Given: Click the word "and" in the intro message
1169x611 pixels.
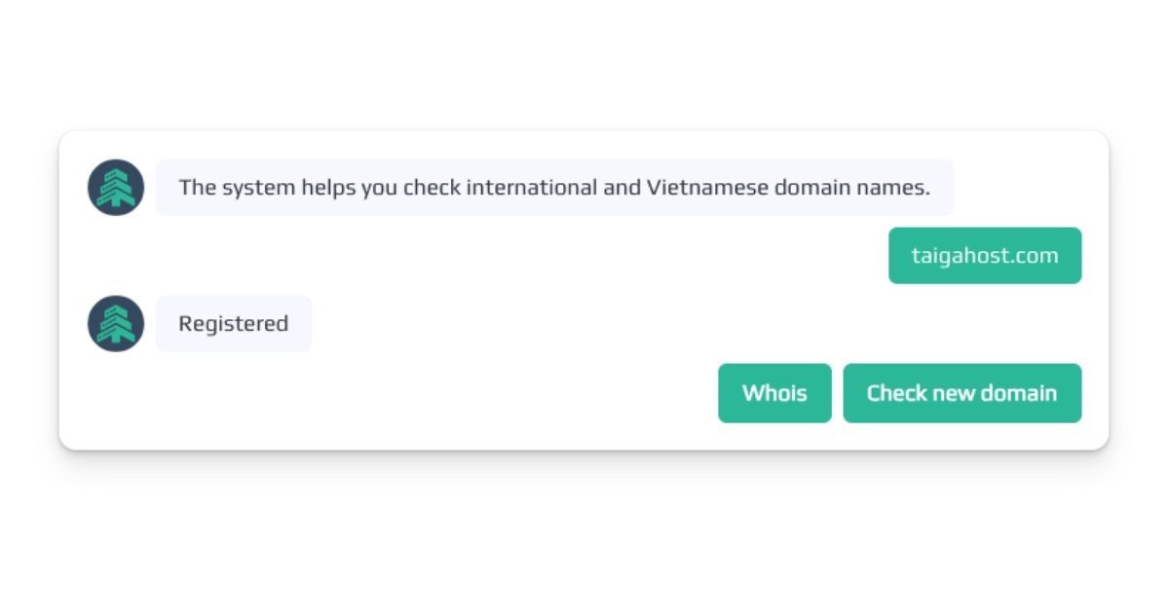Looking at the screenshot, I should [622, 188].
